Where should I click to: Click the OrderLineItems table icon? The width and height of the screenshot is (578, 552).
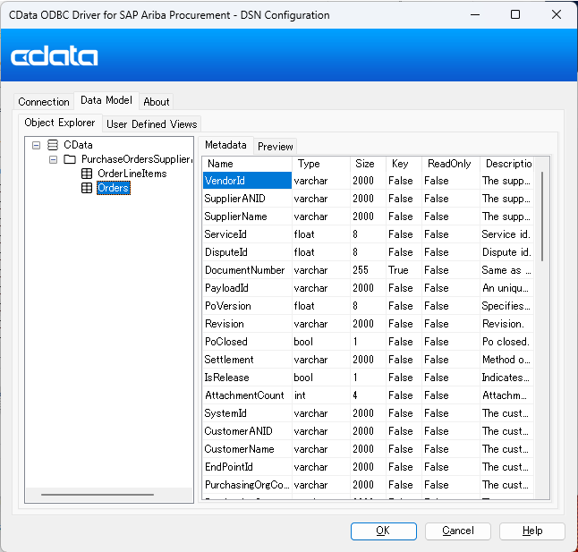click(87, 174)
